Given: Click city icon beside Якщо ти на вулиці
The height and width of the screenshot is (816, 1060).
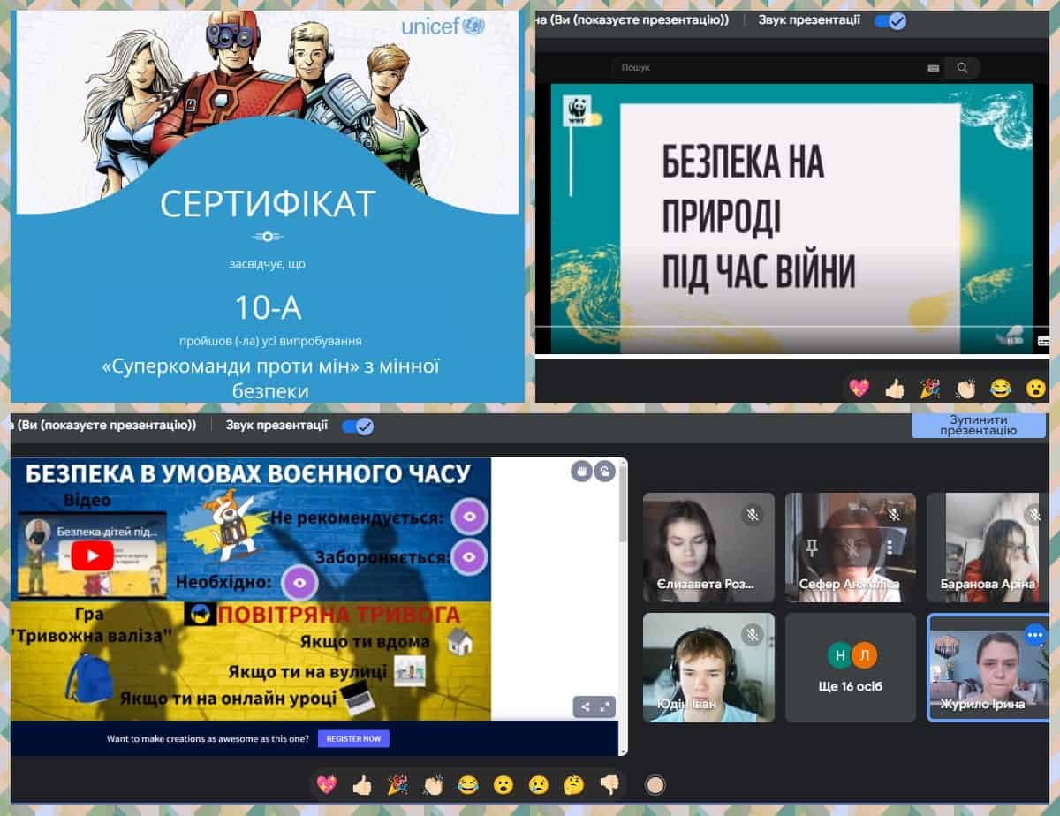Looking at the screenshot, I should click(409, 669).
